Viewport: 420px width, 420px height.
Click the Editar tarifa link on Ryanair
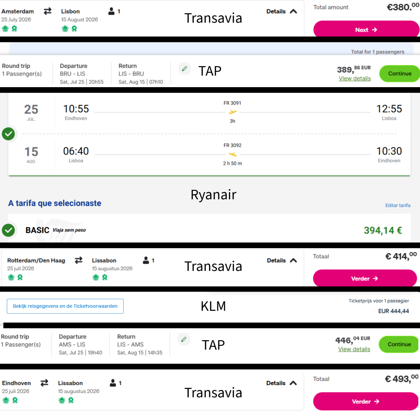pyautogui.click(x=398, y=205)
